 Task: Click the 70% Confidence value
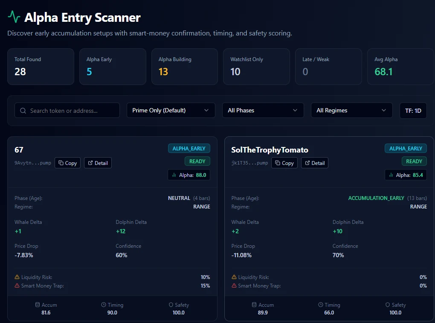tap(338, 255)
